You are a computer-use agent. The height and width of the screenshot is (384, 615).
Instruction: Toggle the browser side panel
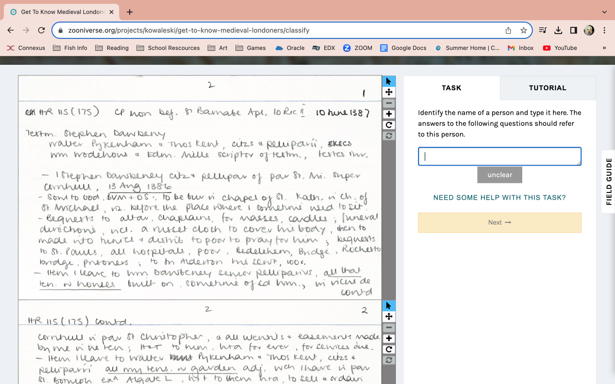click(x=573, y=30)
